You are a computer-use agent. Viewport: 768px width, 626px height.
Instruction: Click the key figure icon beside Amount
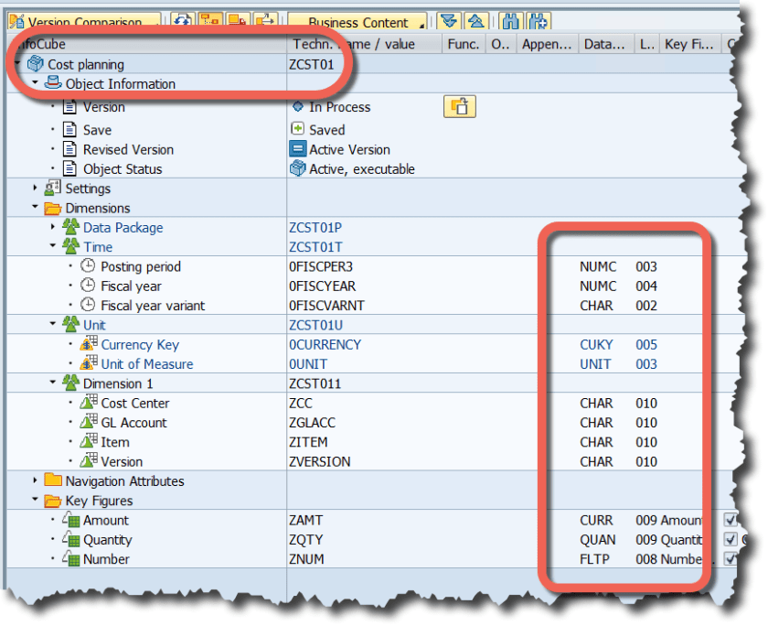point(70,520)
